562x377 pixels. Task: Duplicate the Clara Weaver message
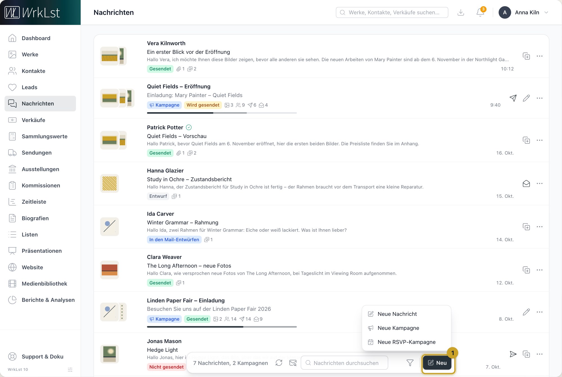click(526, 270)
